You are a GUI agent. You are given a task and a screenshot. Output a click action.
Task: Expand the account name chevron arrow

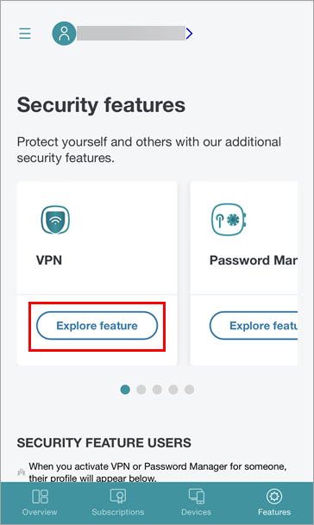tap(189, 34)
